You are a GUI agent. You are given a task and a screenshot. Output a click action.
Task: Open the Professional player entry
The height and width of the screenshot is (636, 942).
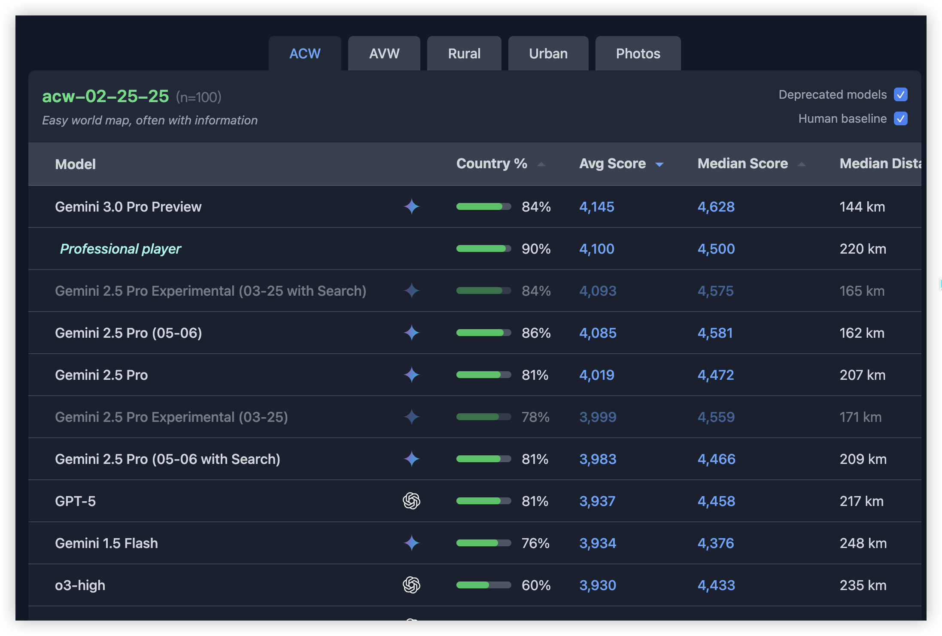[121, 248]
